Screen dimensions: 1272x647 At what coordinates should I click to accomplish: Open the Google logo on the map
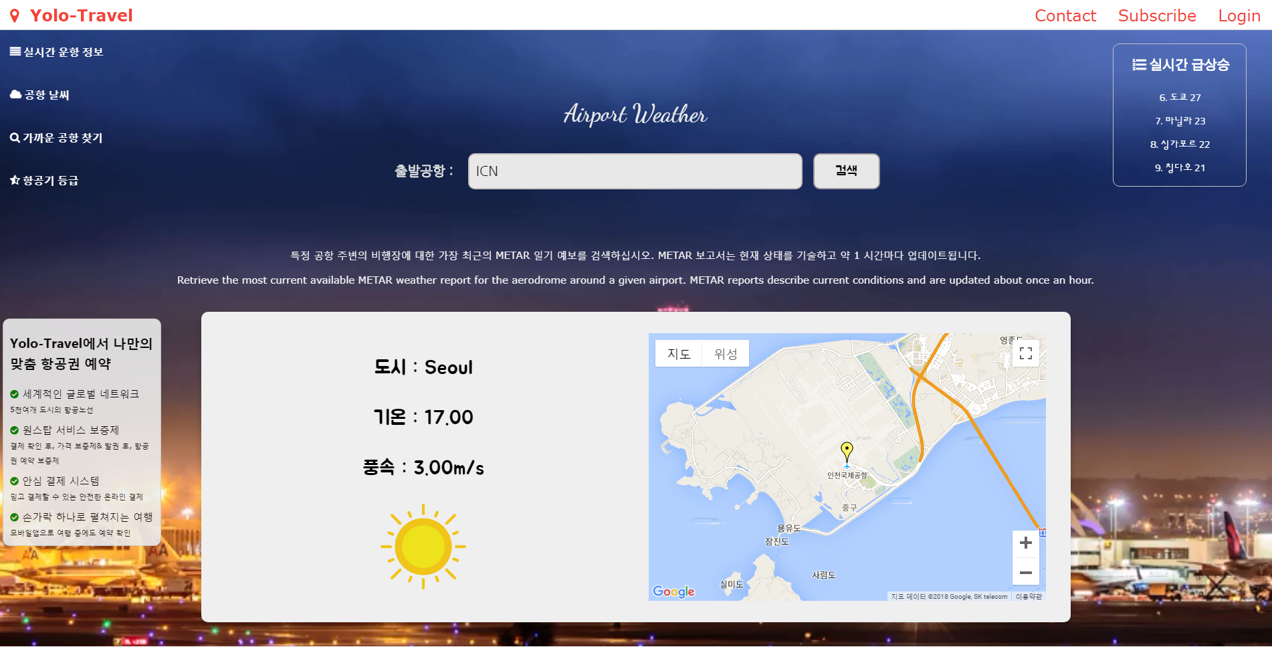coord(673,591)
